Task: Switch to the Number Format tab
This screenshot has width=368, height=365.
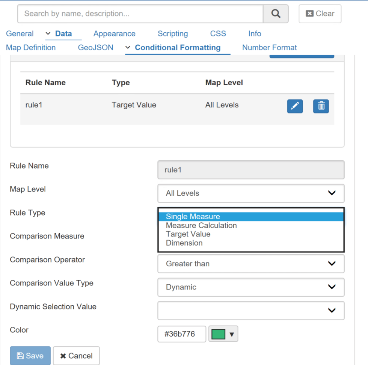Action: [x=269, y=47]
